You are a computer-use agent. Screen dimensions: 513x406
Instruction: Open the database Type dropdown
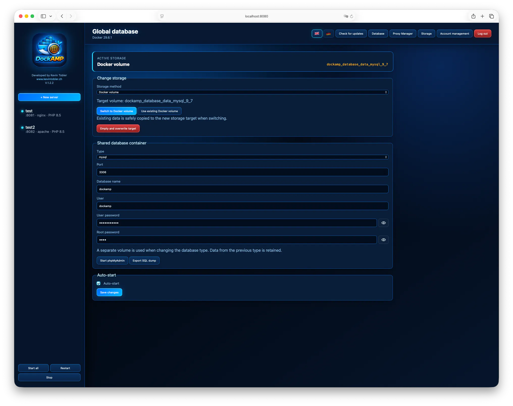click(242, 157)
